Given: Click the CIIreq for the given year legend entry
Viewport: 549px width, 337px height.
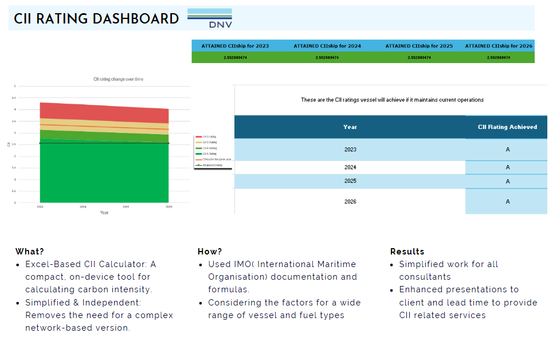Looking at the screenshot, I should tap(213, 159).
